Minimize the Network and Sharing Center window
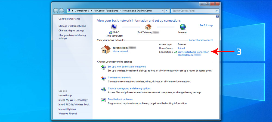 point(202,4)
